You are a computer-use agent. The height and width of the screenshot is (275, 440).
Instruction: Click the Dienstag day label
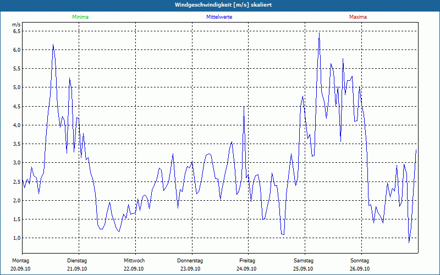[x=77, y=261]
